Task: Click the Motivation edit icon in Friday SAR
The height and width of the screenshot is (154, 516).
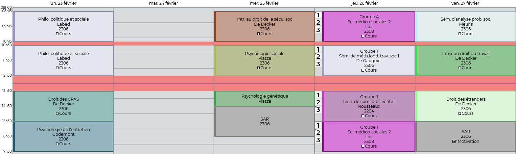Action: pyautogui.click(x=454, y=142)
